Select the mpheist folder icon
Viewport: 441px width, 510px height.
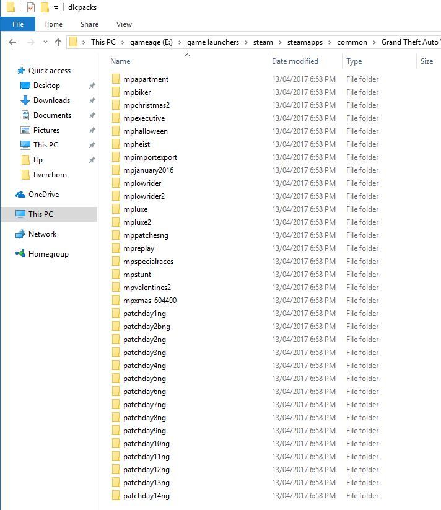point(116,144)
